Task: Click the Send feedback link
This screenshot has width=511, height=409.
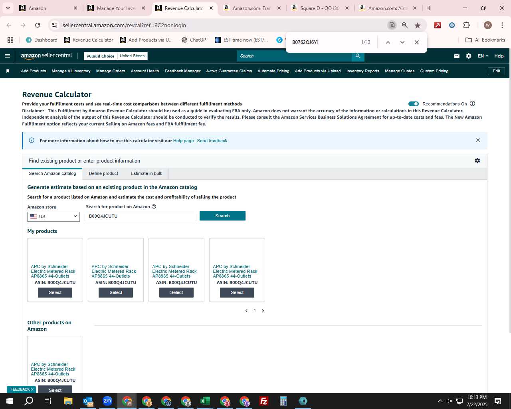Action: click(212, 141)
